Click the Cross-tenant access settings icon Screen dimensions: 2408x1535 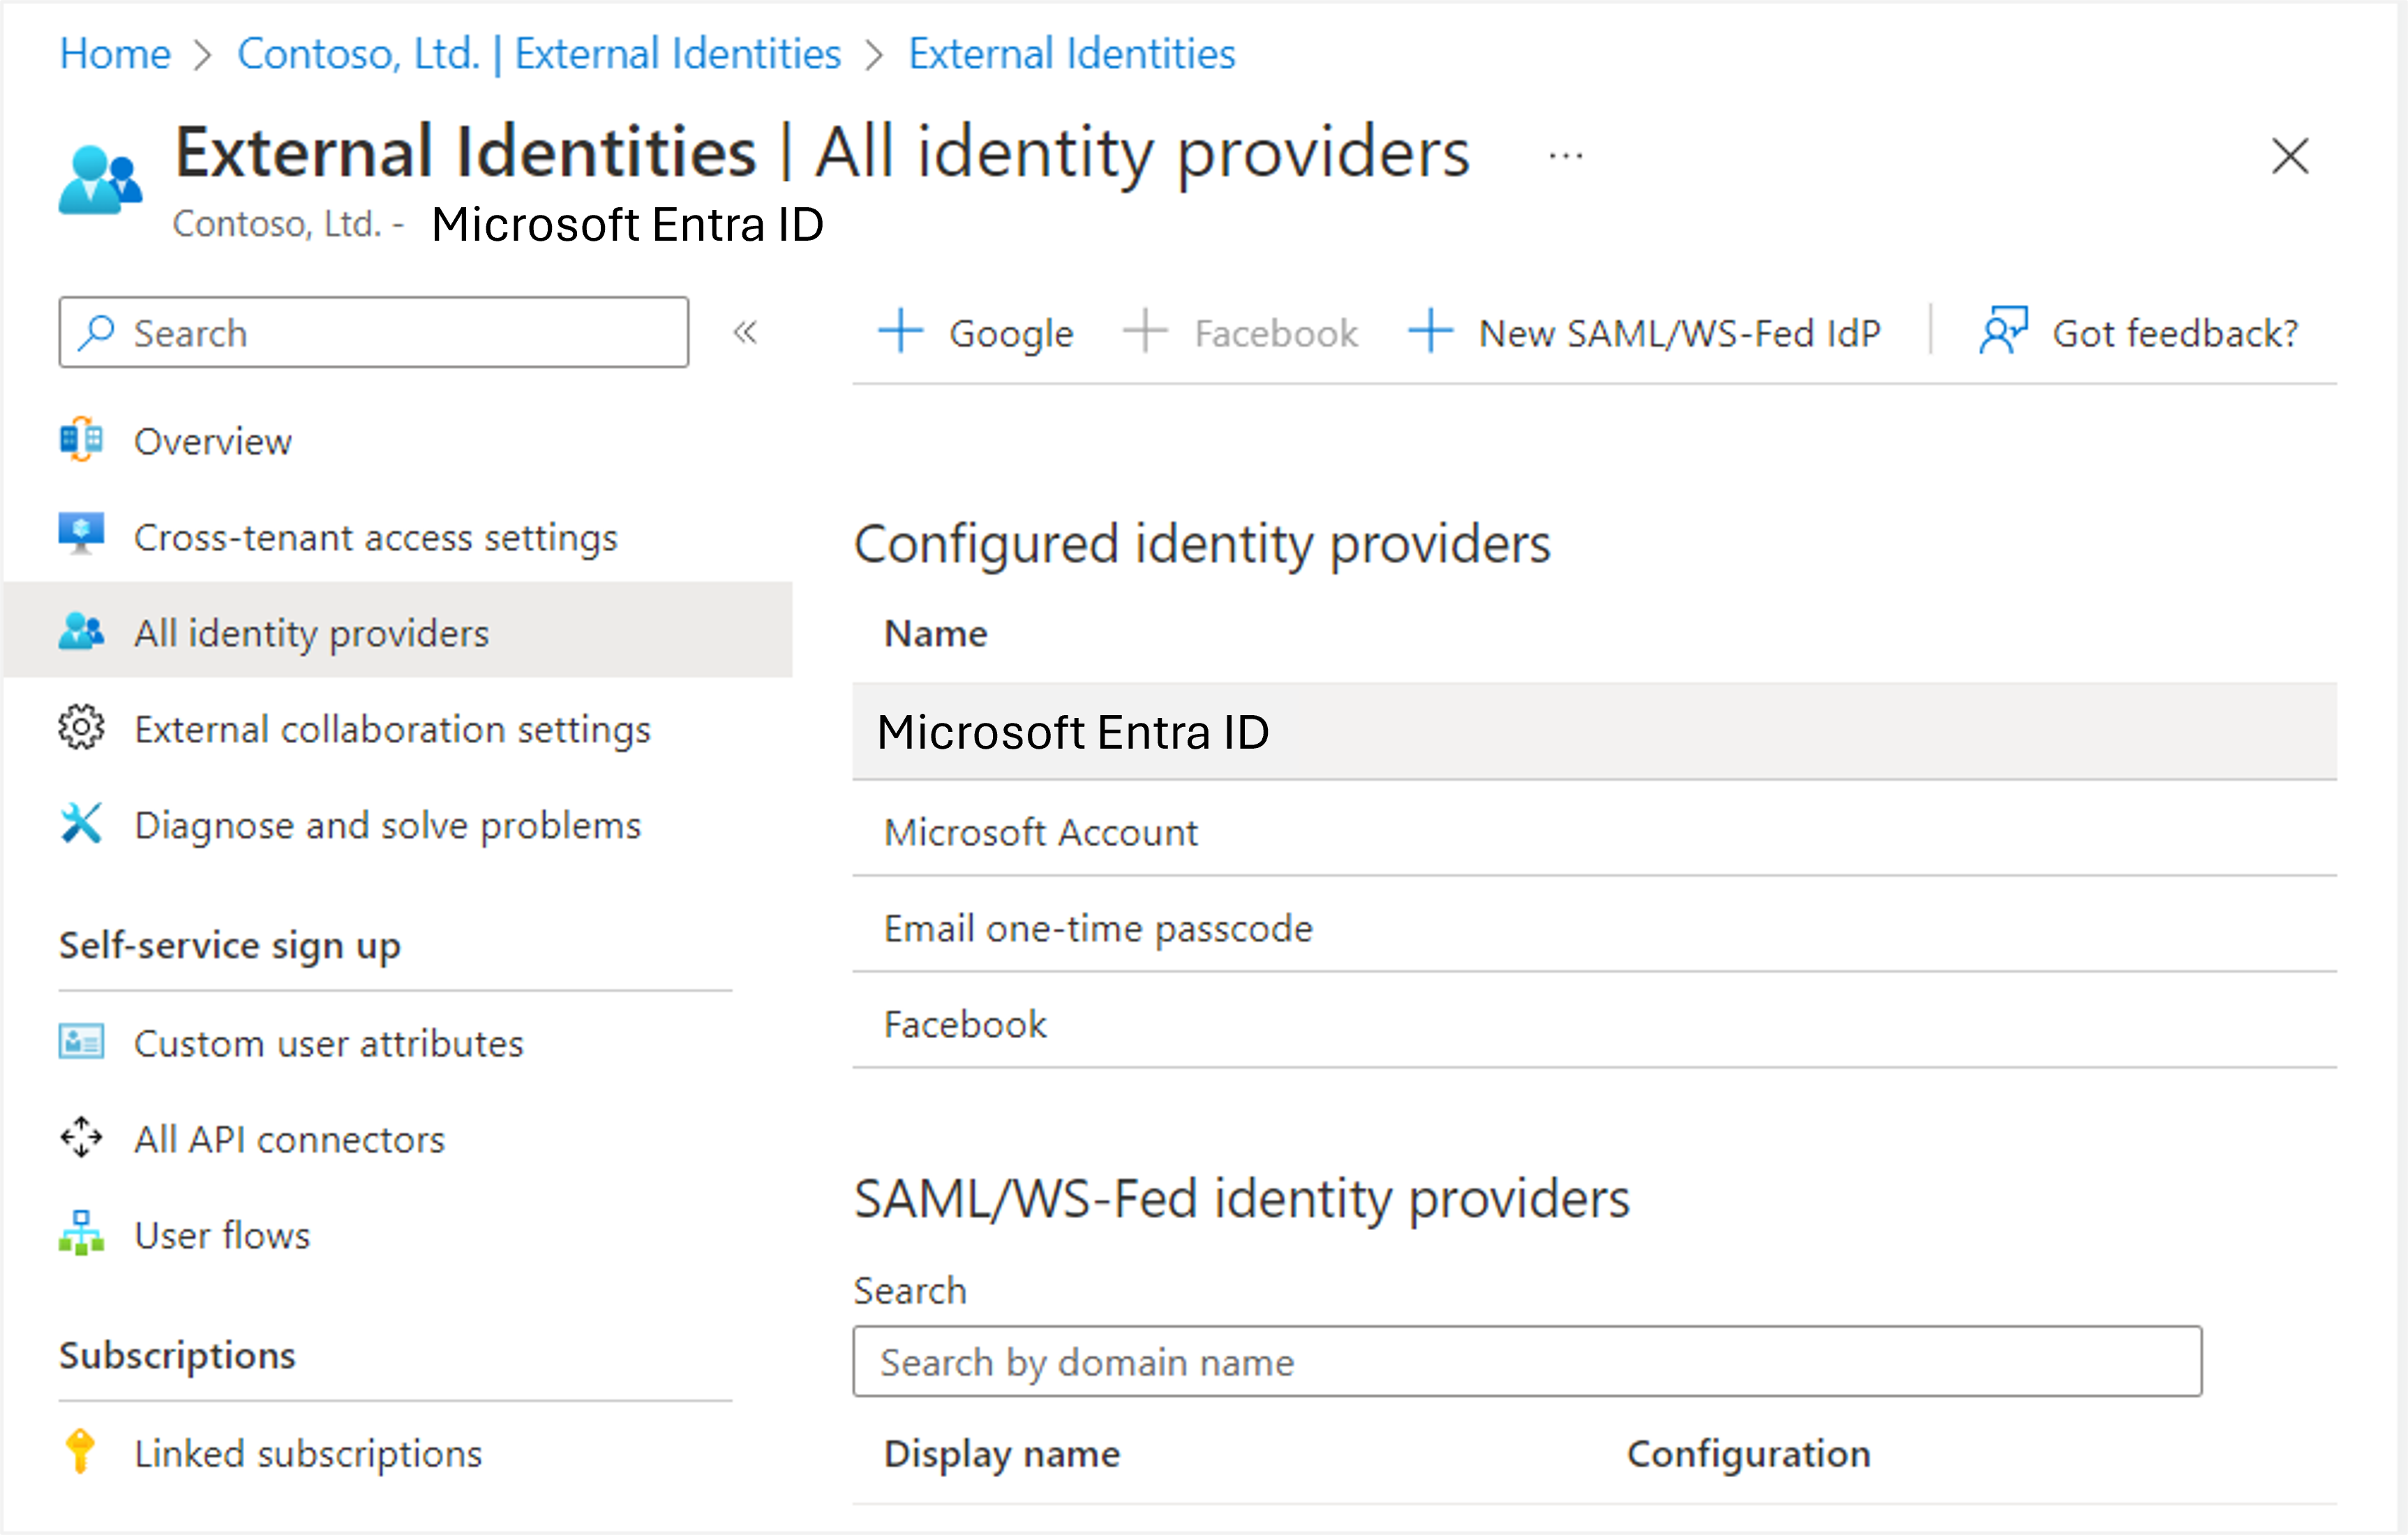(81, 534)
